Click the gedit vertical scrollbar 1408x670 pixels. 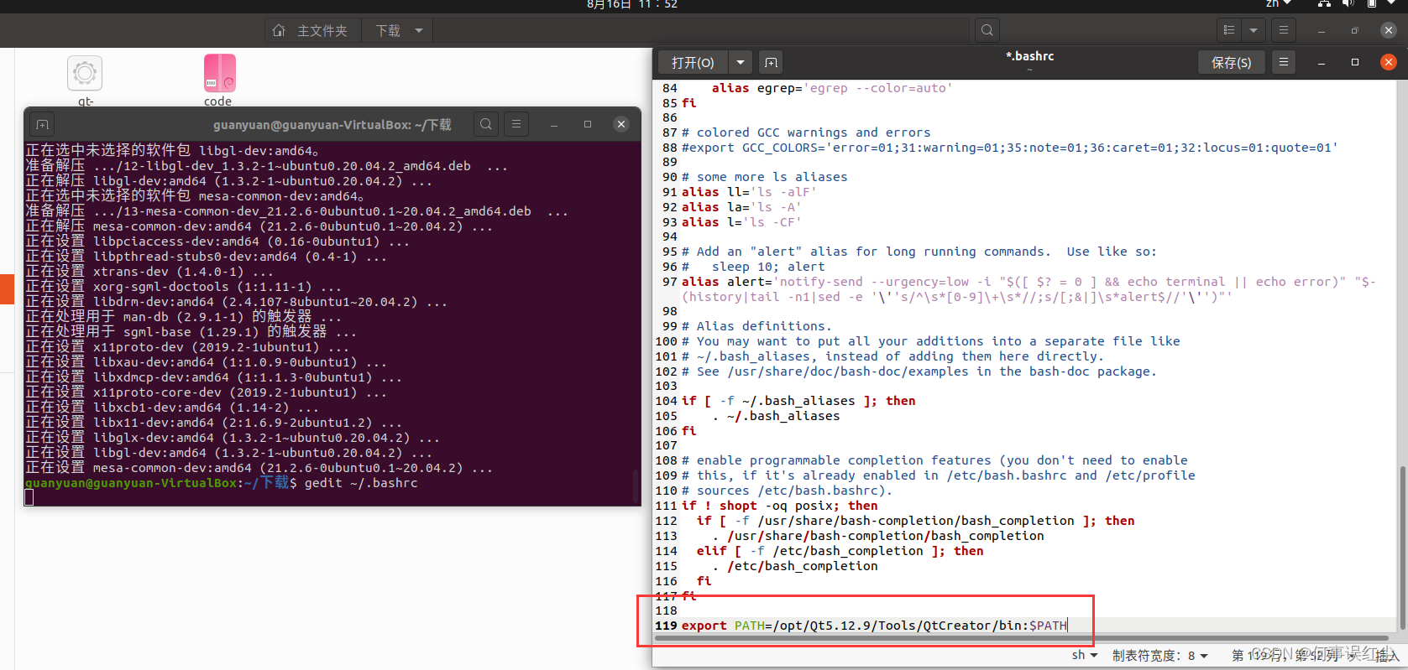tap(1402, 548)
